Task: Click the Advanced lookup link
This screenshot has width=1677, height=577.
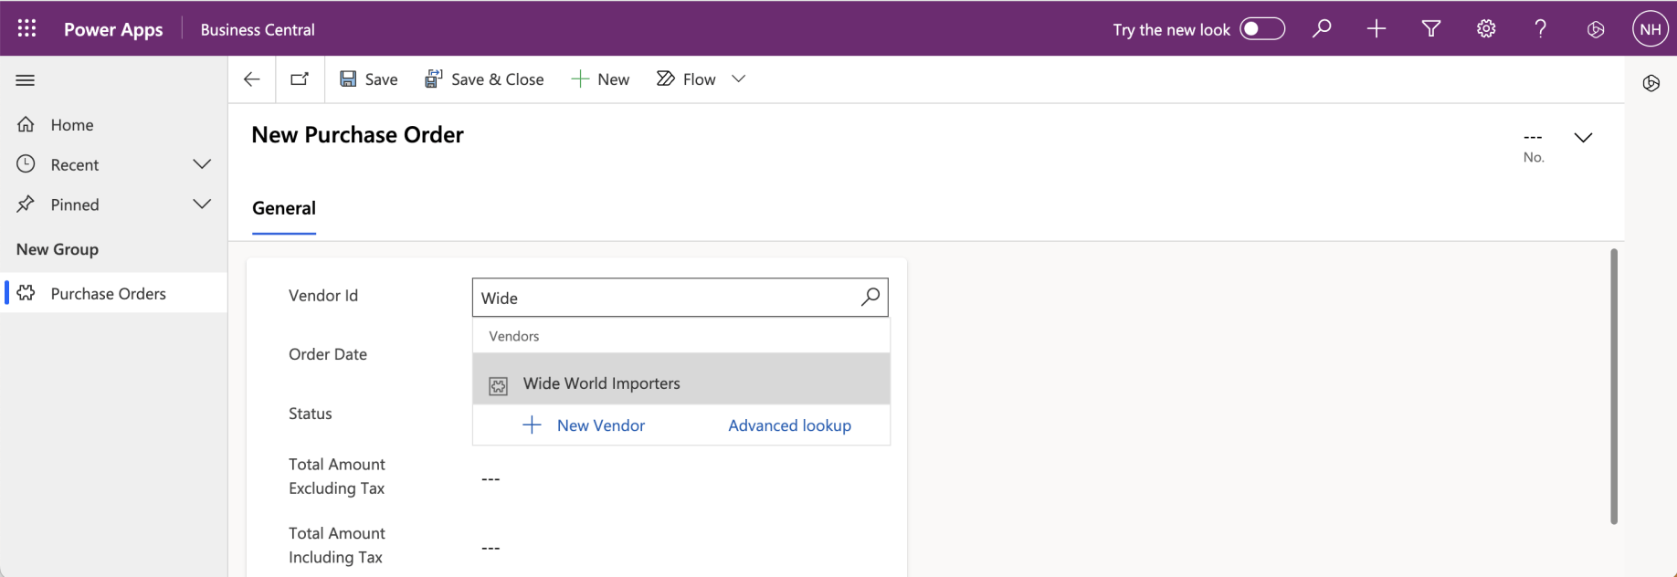Action: click(x=789, y=425)
